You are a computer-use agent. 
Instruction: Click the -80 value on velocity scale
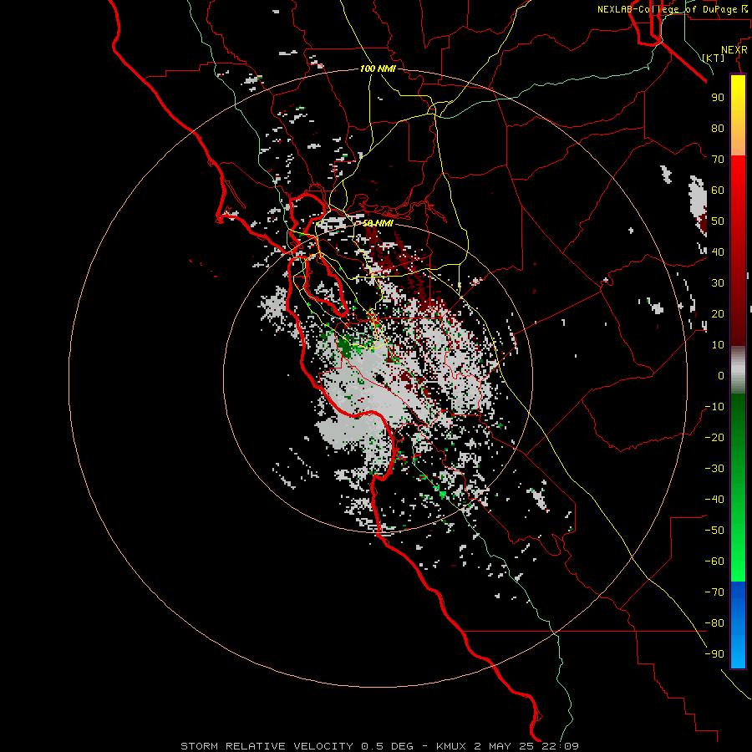[714, 623]
